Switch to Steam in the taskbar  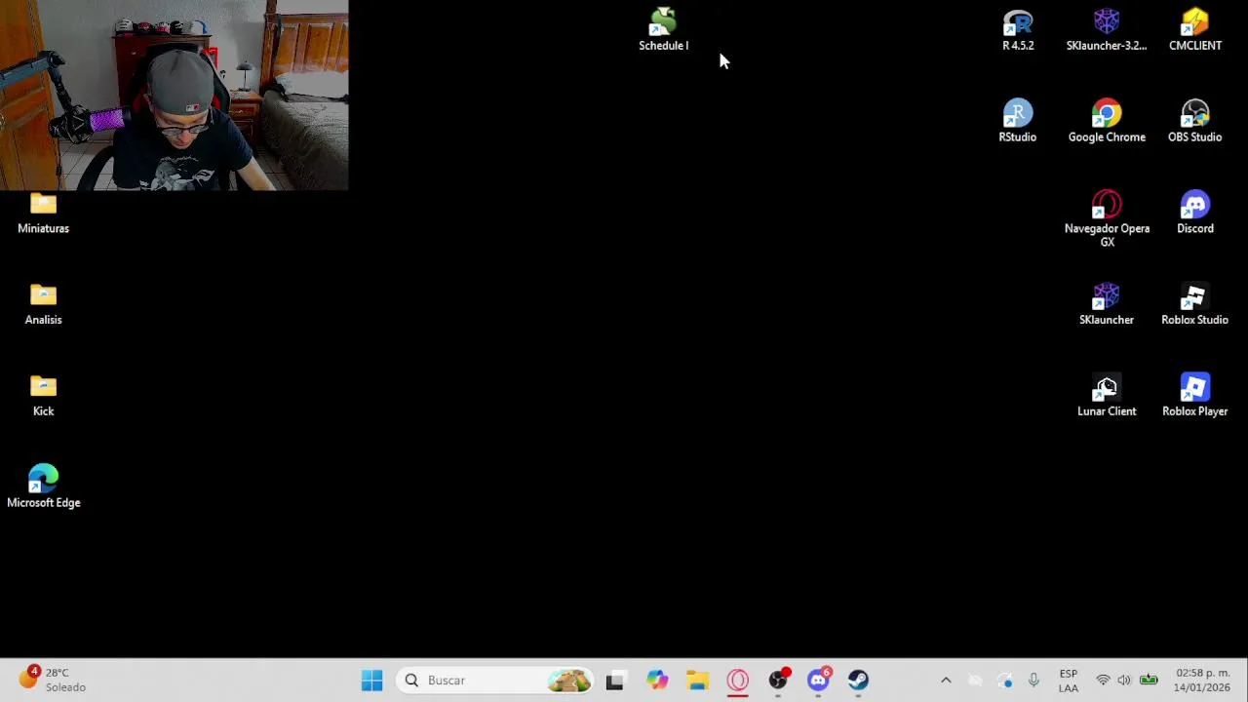[858, 681]
